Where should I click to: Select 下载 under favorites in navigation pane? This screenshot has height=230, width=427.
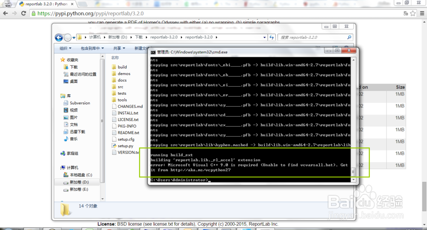74,67
